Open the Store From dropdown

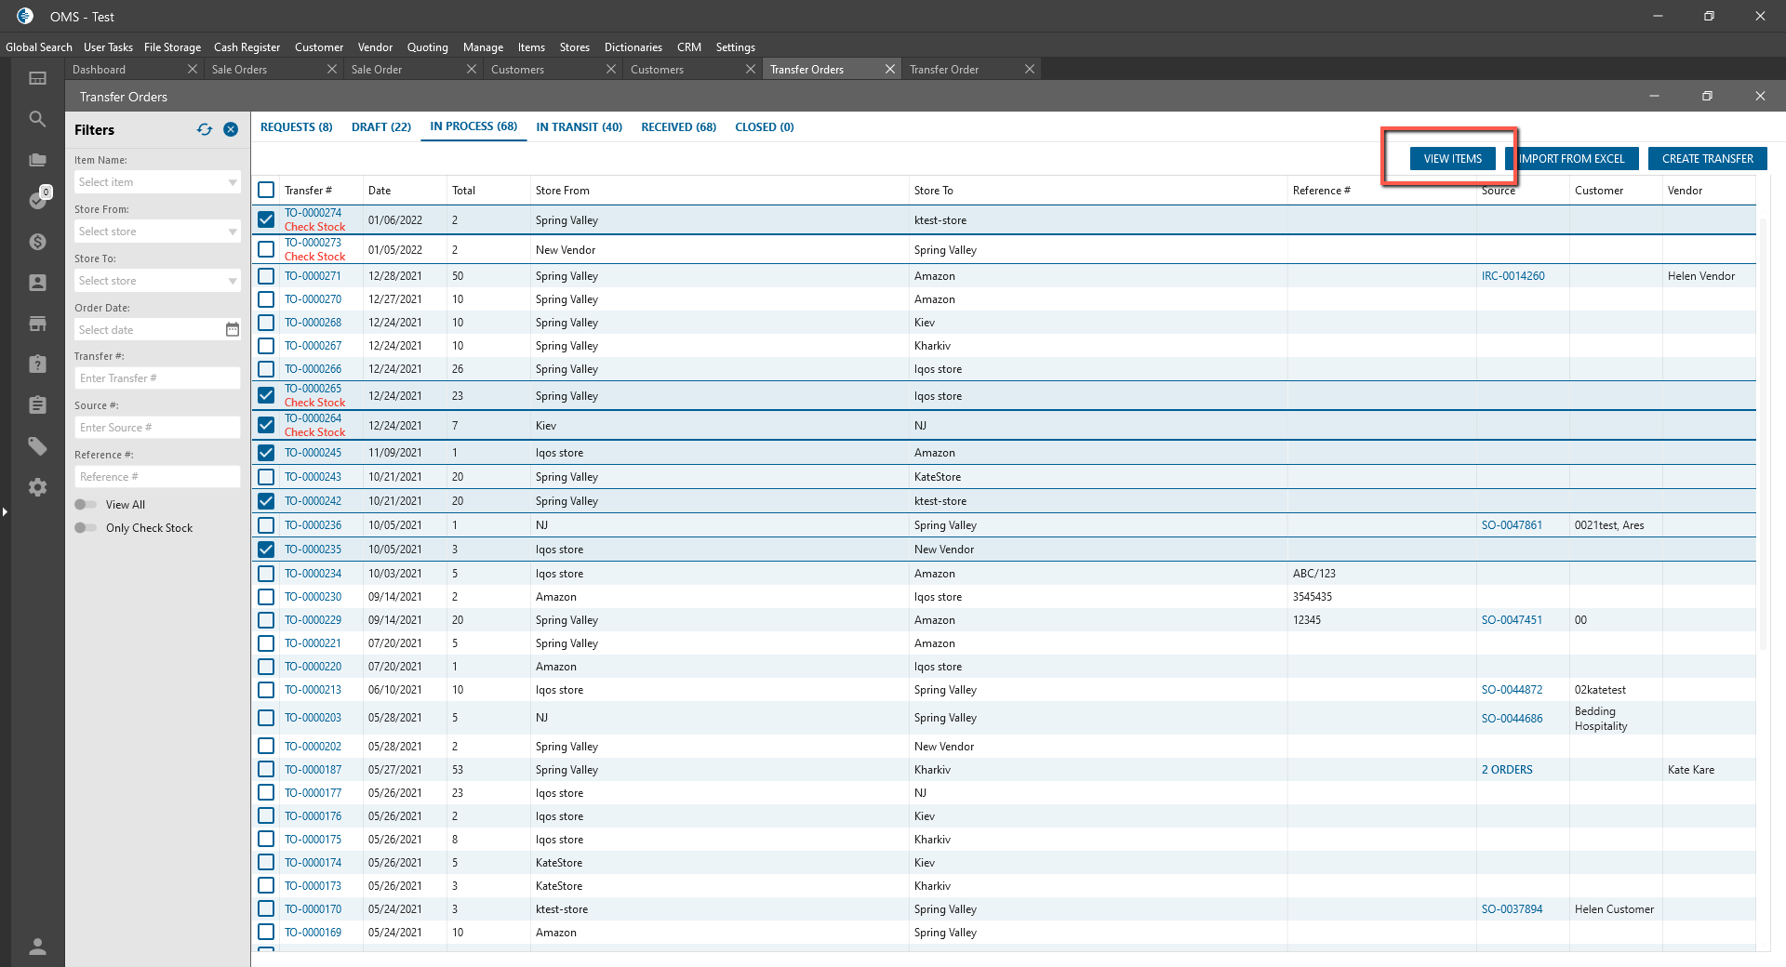pyautogui.click(x=232, y=232)
